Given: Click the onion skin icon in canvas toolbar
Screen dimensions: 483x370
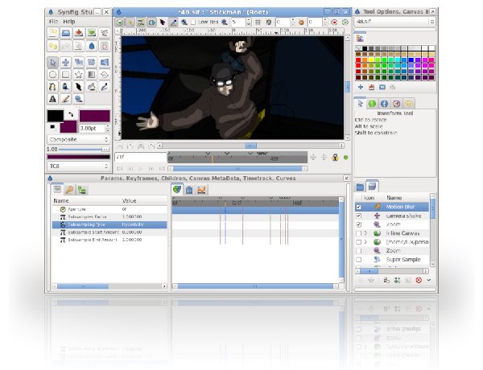Looking at the screenshot, I should (x=302, y=23).
